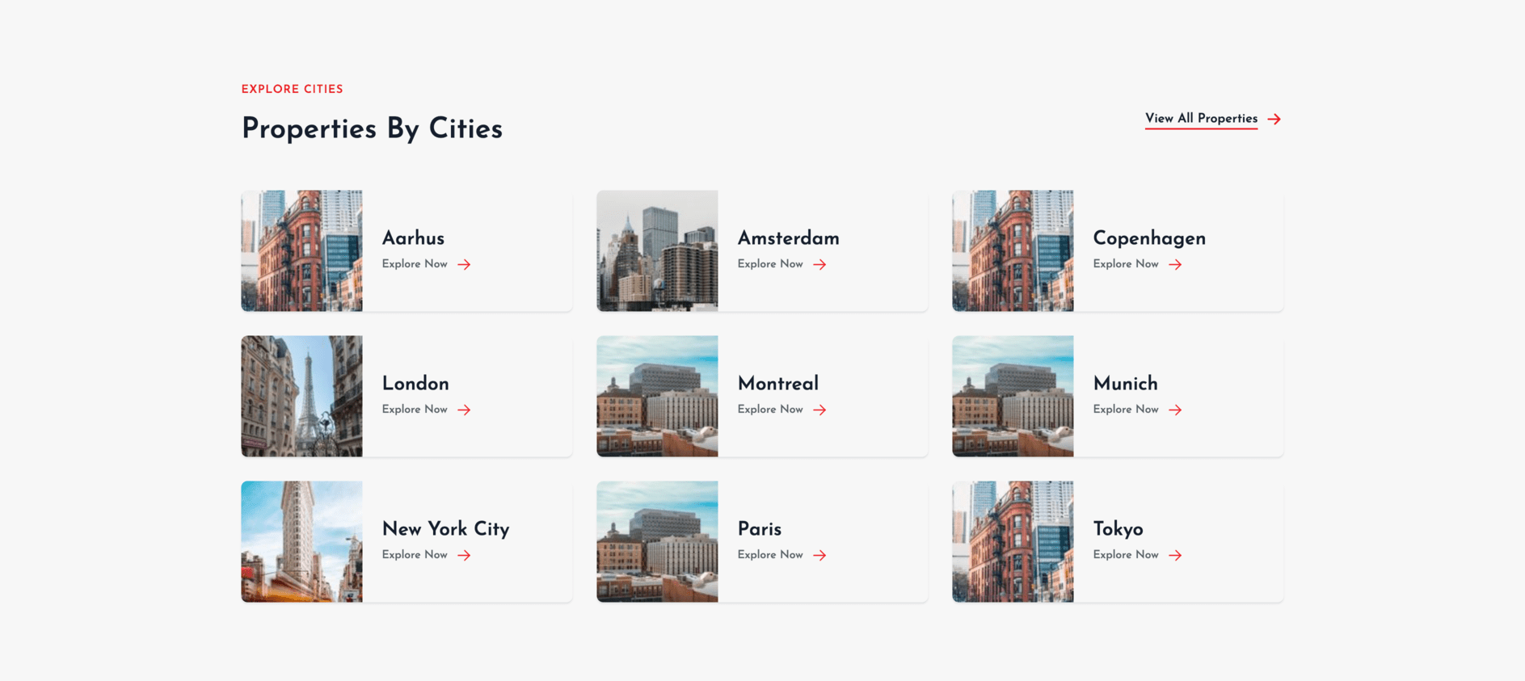The width and height of the screenshot is (1525, 681).
Task: Click the red arrow under Montreal
Action: [x=819, y=410]
